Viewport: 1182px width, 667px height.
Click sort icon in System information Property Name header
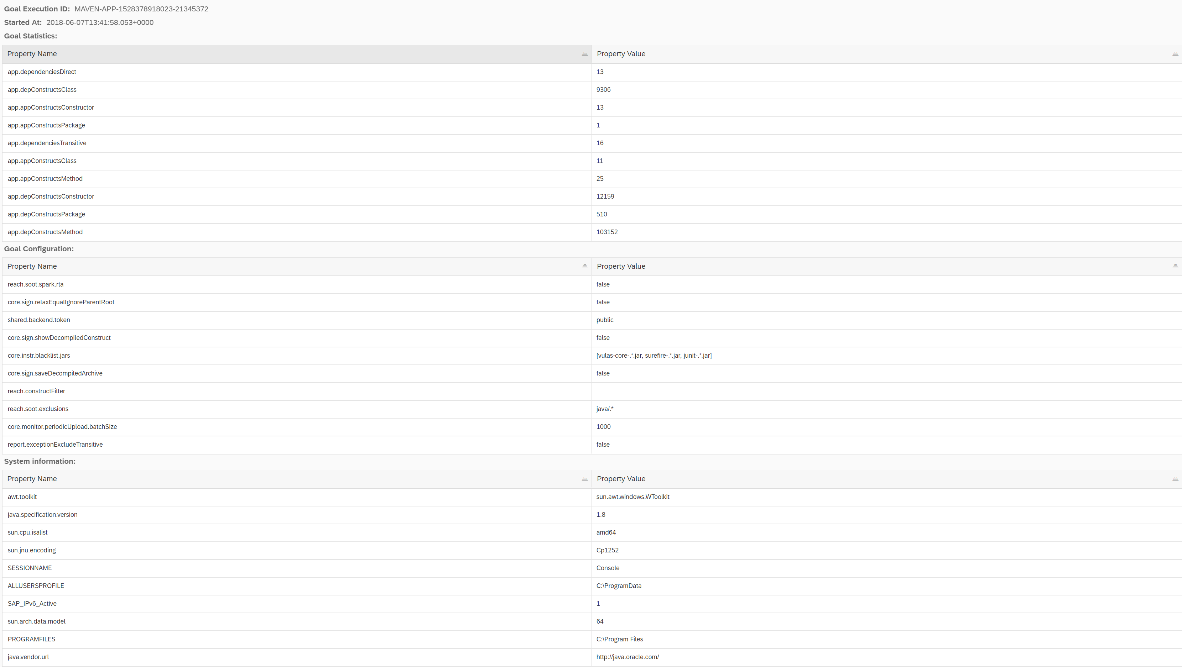(x=584, y=479)
